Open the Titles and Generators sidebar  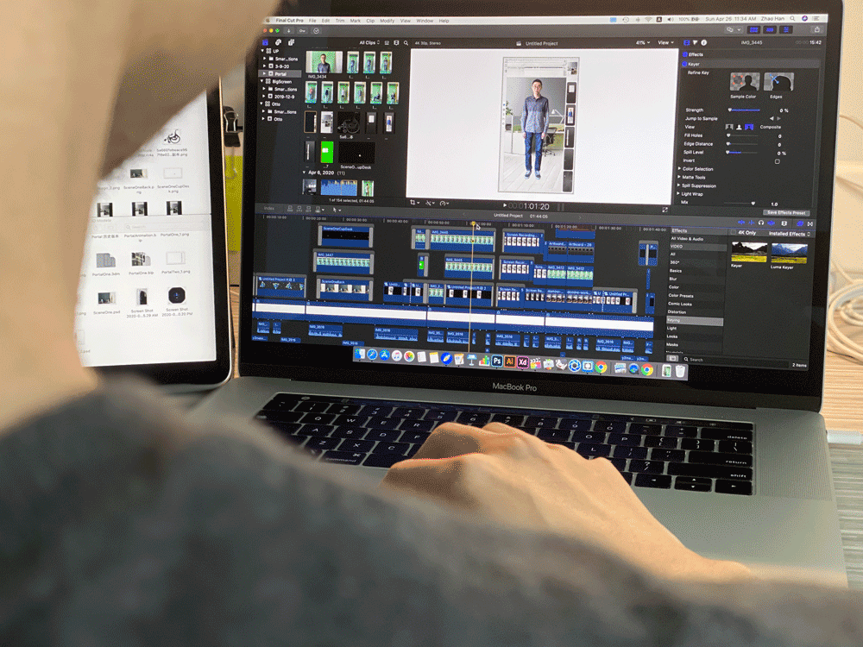pyautogui.click(x=291, y=42)
